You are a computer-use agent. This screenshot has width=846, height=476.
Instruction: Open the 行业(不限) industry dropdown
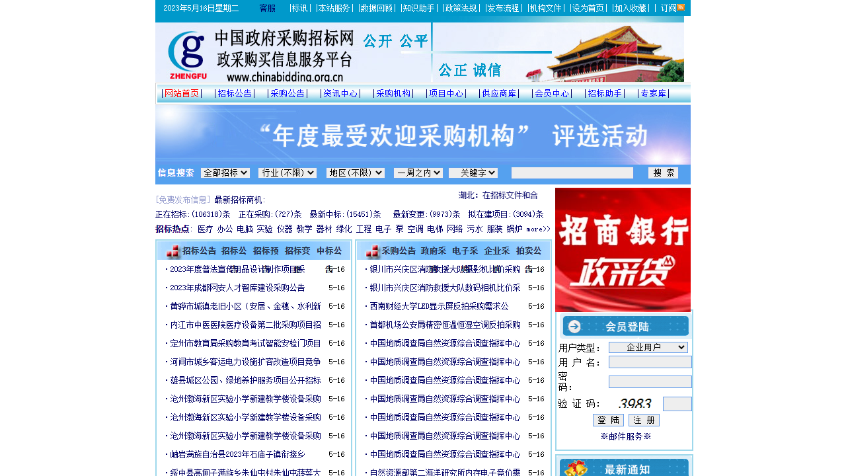point(287,173)
